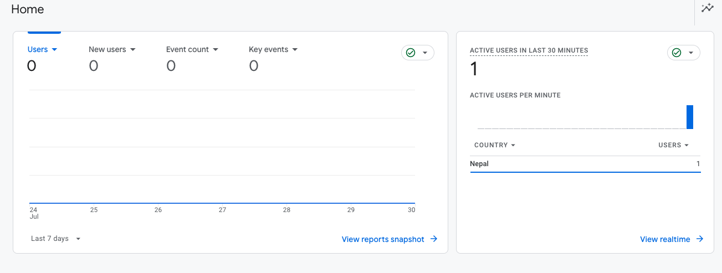This screenshot has width=722, height=273.
Task: Click the green checkmark icon in Users card
Action: click(411, 53)
